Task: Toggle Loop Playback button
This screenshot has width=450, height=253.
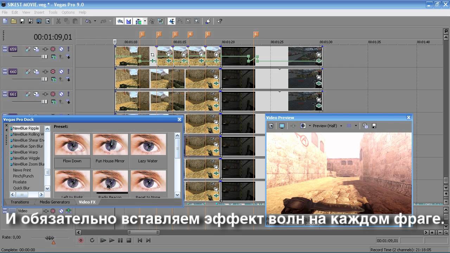Action: point(92,240)
